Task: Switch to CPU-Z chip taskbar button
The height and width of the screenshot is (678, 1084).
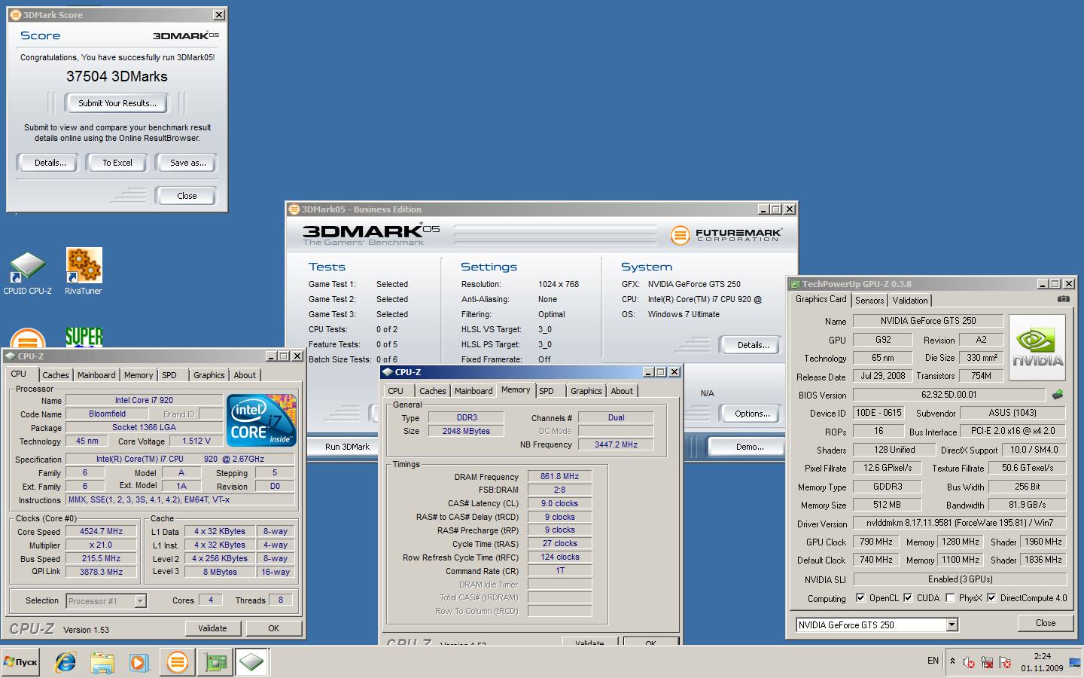Action: pos(252,662)
